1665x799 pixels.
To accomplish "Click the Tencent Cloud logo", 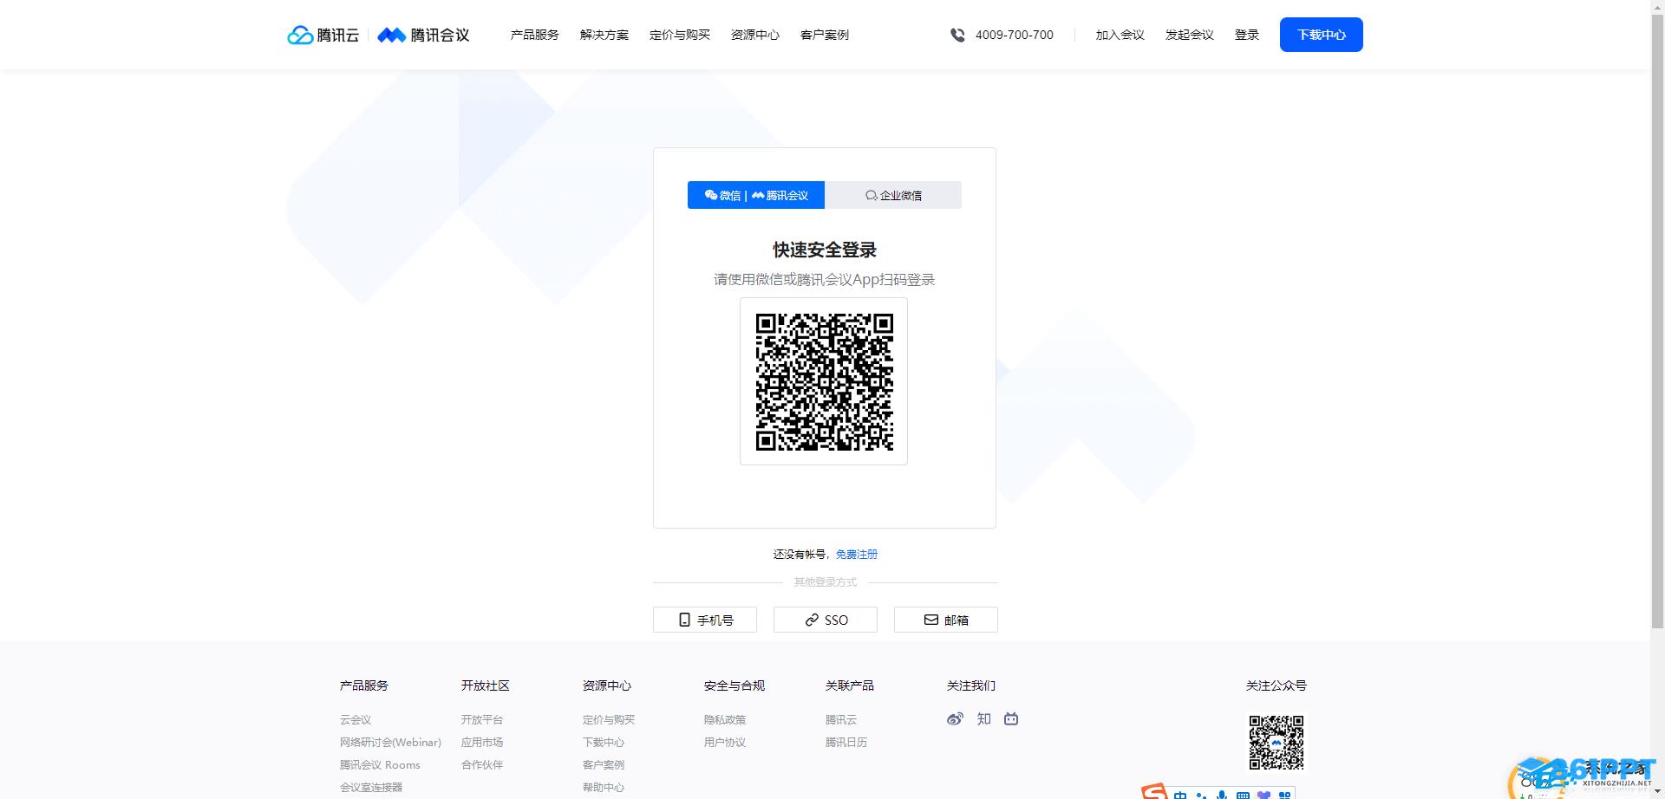I will pyautogui.click(x=323, y=35).
